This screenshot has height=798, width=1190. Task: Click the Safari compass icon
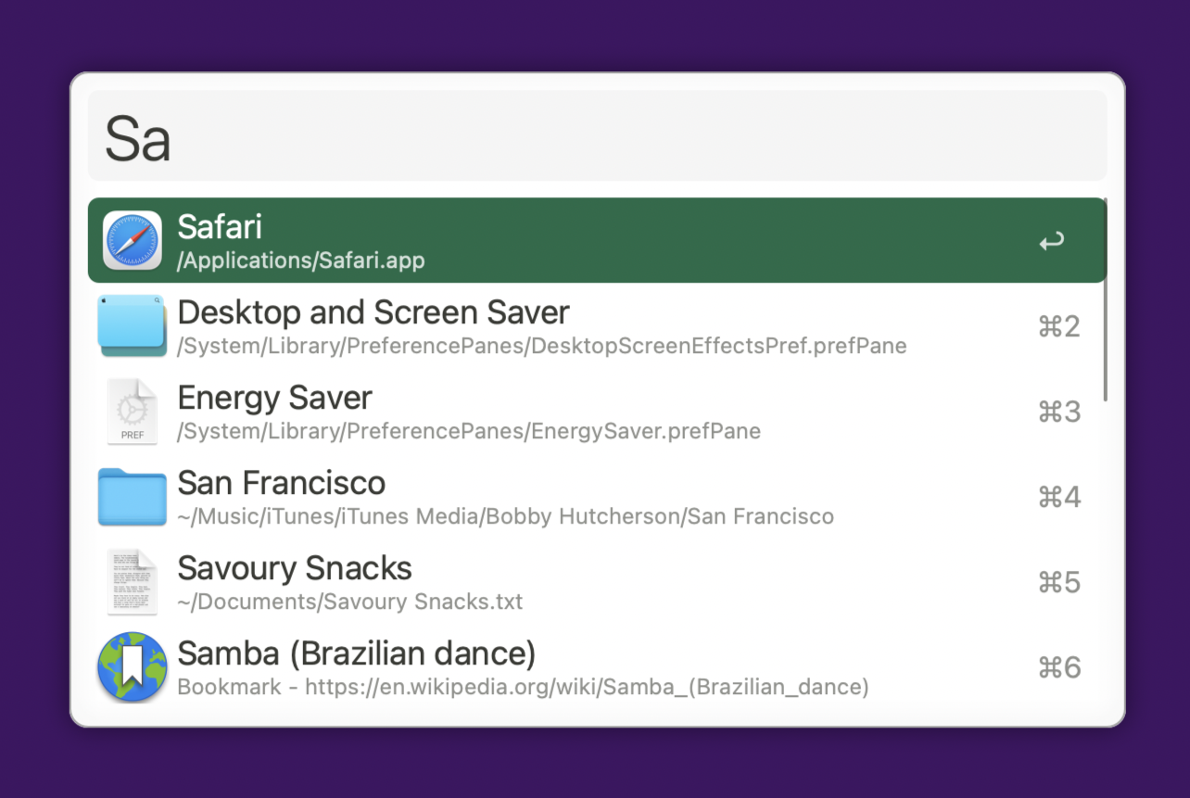click(x=132, y=240)
